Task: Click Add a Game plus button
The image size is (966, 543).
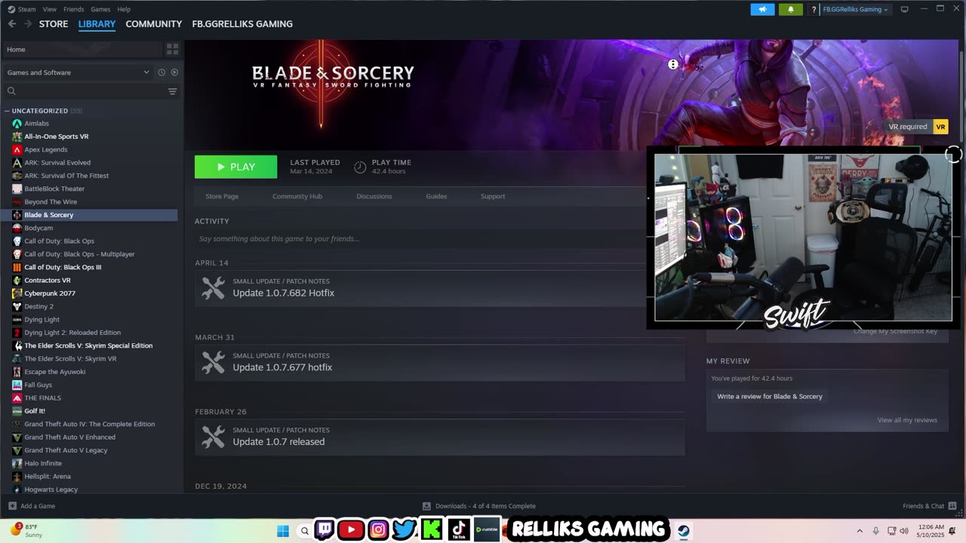Action: click(32, 506)
